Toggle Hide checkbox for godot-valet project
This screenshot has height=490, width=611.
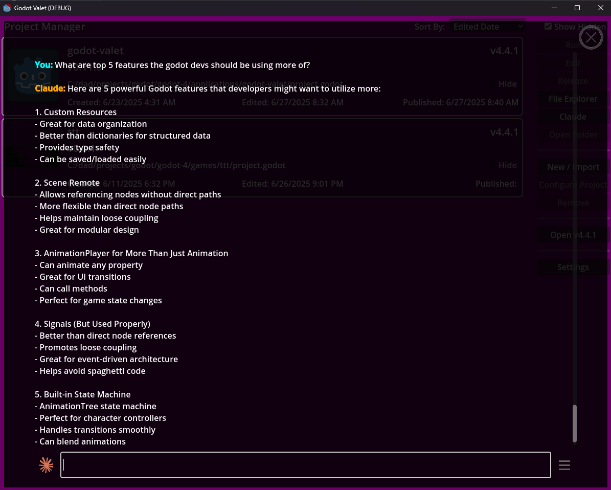pos(492,84)
